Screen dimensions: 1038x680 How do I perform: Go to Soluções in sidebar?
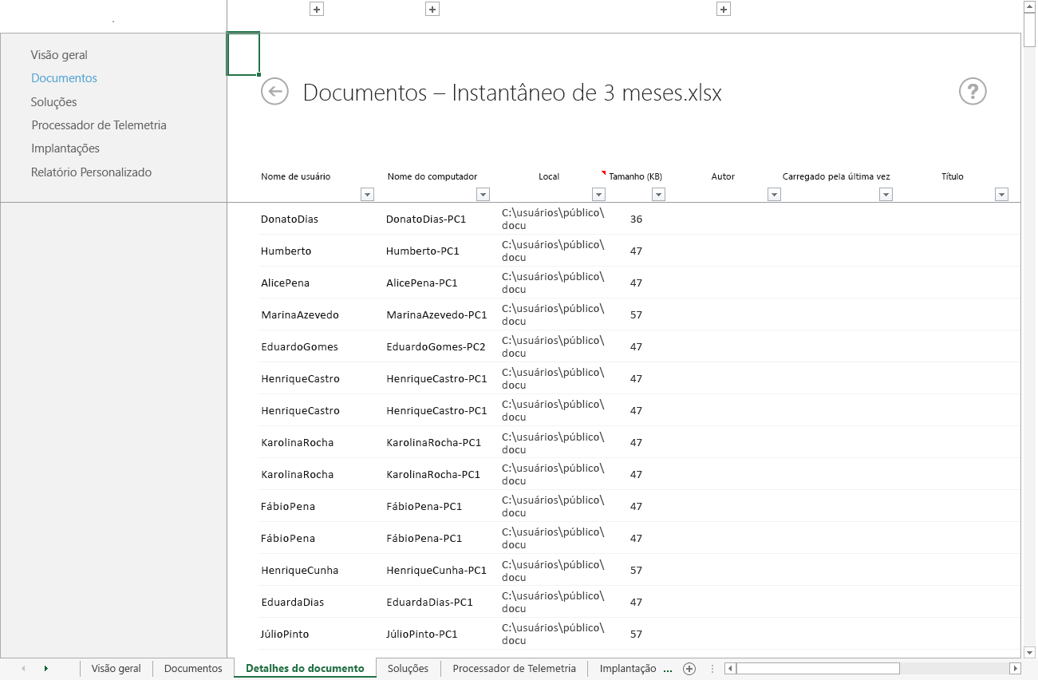click(53, 102)
